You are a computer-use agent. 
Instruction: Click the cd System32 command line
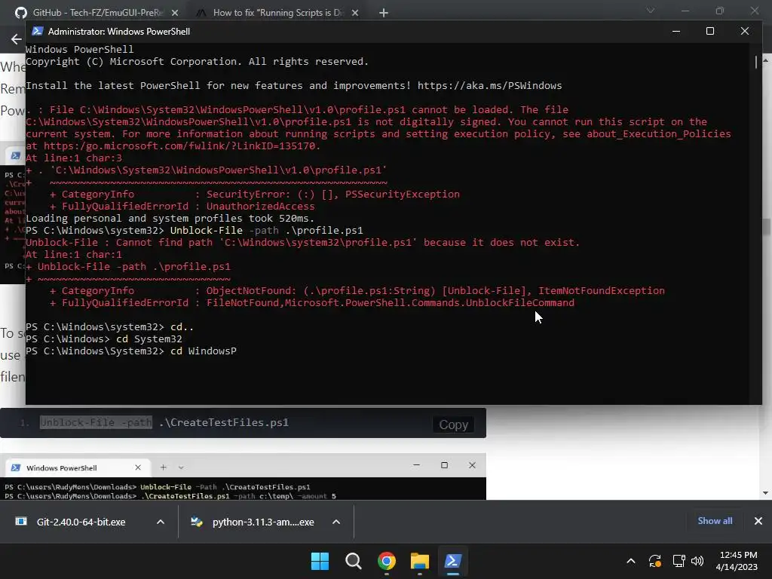pos(104,339)
